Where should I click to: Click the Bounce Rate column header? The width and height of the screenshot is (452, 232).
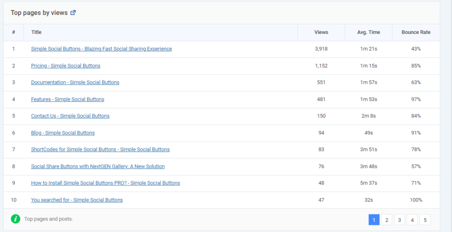pos(416,32)
